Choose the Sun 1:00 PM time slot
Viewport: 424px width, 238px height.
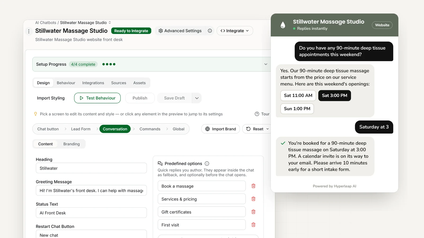[x=297, y=109]
